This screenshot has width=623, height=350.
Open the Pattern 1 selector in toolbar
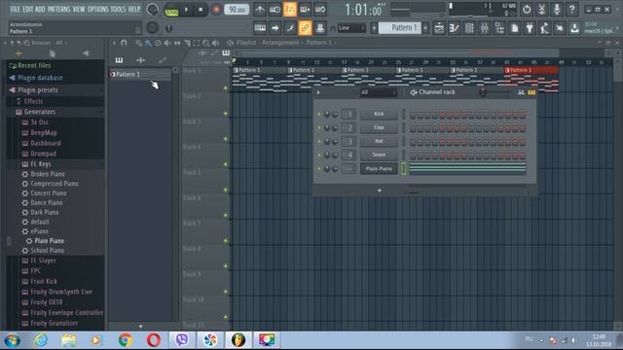click(400, 28)
